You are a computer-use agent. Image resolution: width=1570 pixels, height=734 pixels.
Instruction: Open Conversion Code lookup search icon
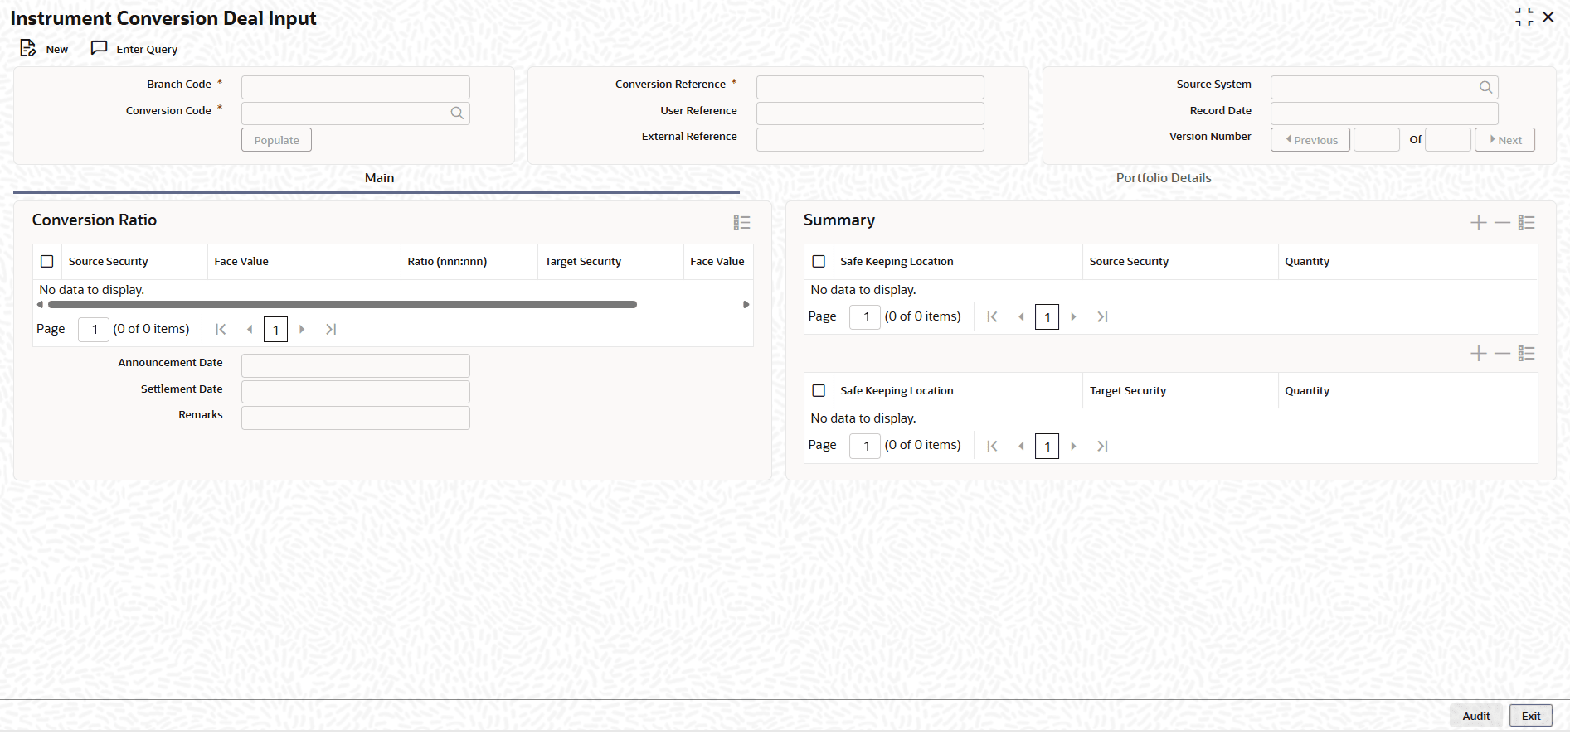click(x=457, y=113)
